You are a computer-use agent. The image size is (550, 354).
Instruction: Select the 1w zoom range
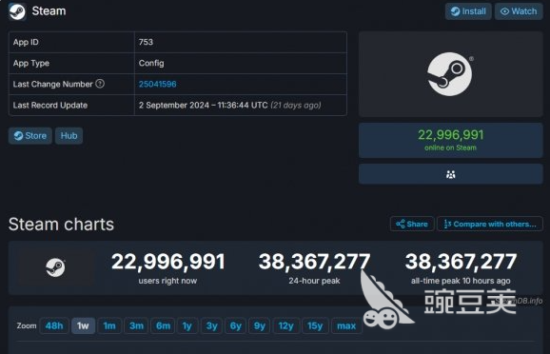coord(83,326)
